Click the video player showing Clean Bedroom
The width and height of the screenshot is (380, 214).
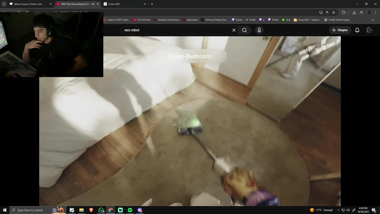[190, 121]
